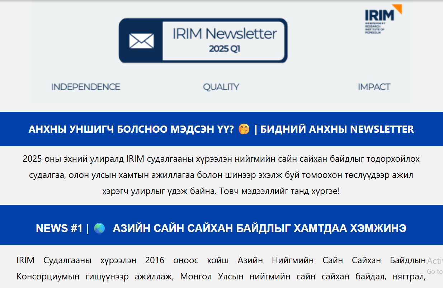Image resolution: width=443 pixels, height=288 pixels.
Task: Select the QUALITY label
Action: 221,87
